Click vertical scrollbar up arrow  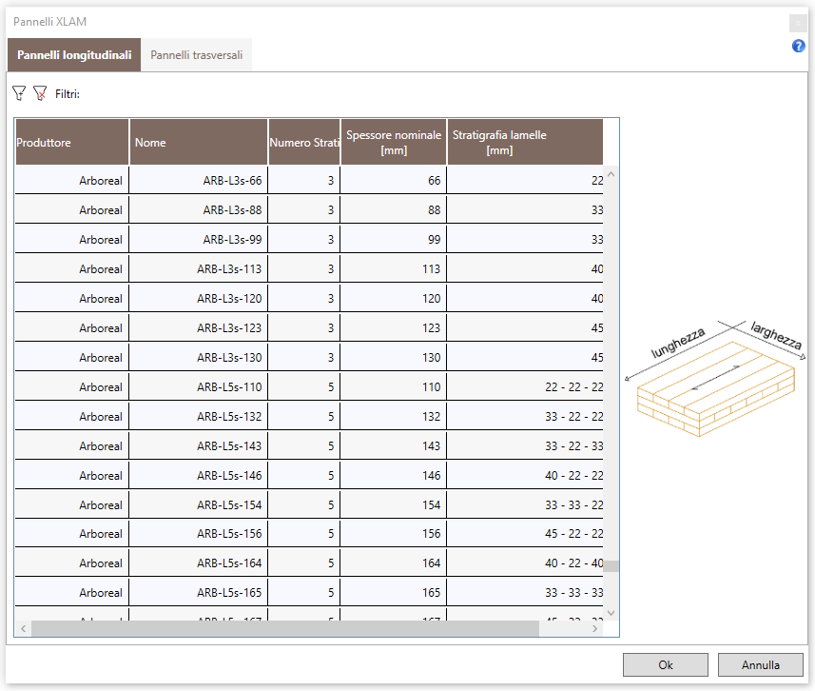pos(611,174)
